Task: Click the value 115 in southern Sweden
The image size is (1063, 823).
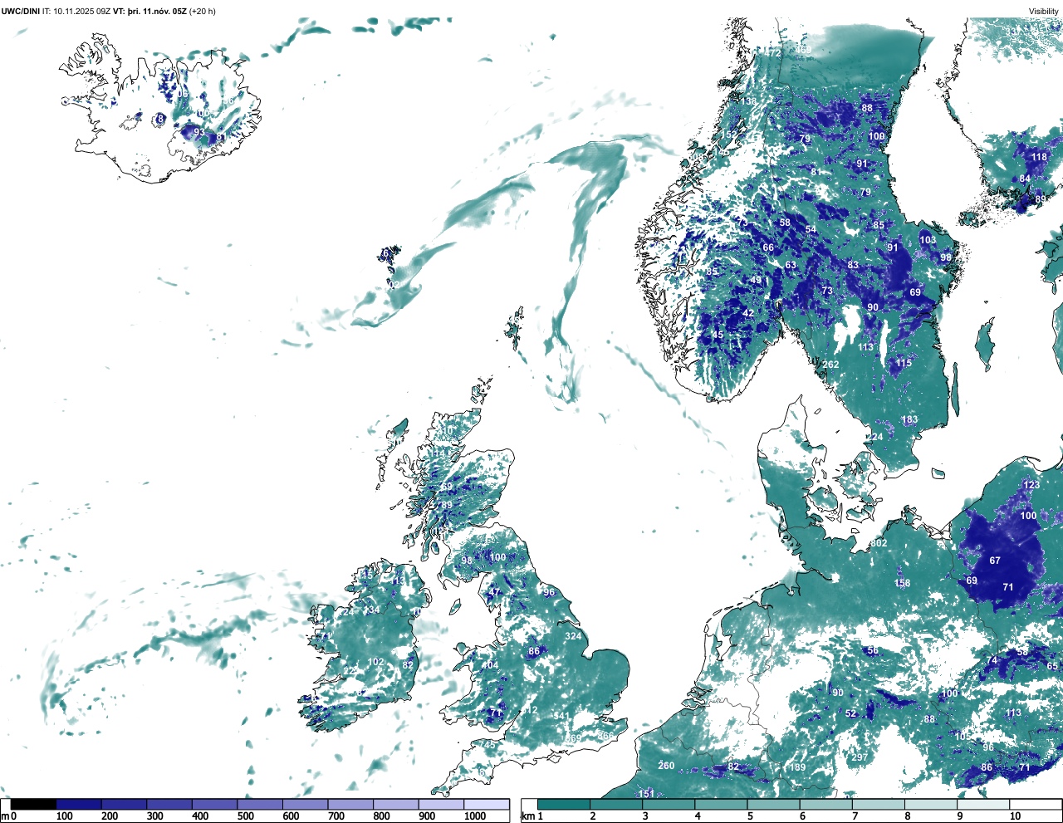Action: tap(904, 363)
